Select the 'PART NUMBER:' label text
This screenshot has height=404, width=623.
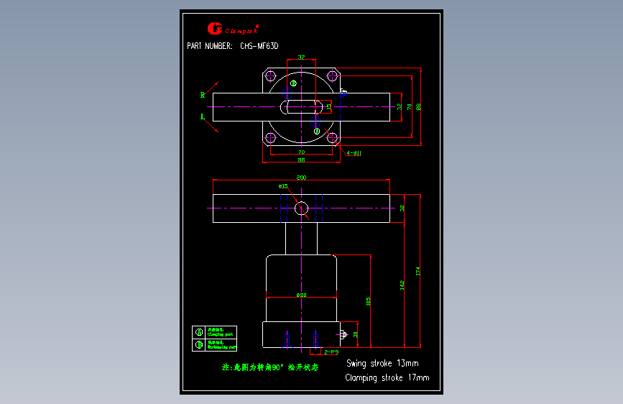pyautogui.click(x=210, y=46)
